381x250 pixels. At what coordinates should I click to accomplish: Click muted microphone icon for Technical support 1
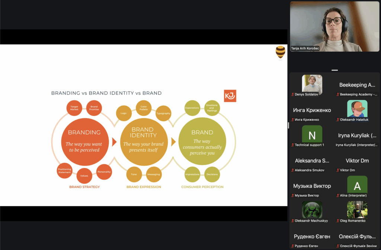click(293, 145)
